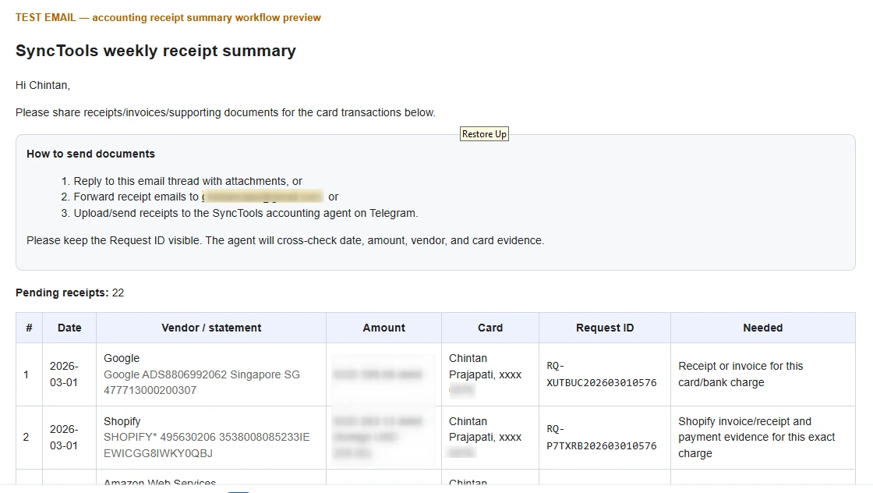Click the '#' column header

tap(29, 328)
